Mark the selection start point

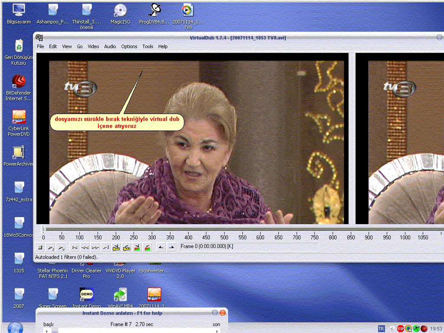pos(161,248)
